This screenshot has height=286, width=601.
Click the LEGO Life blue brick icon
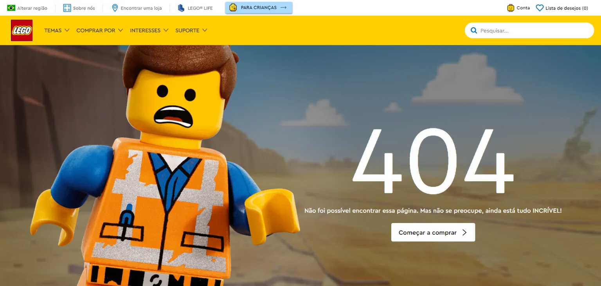181,8
